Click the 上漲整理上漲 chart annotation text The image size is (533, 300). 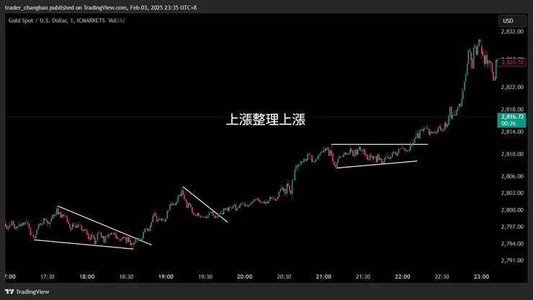tap(266, 120)
